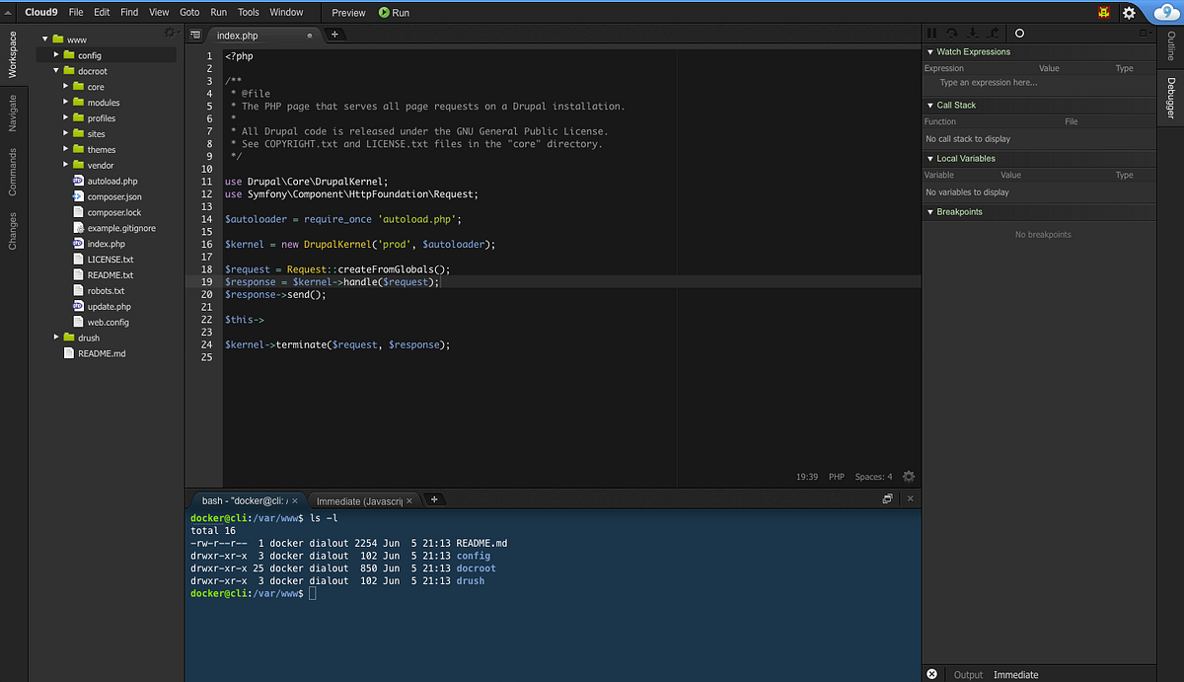Screen dimensions: 1184x682
Task: Open the Goto menu
Action: pos(189,12)
